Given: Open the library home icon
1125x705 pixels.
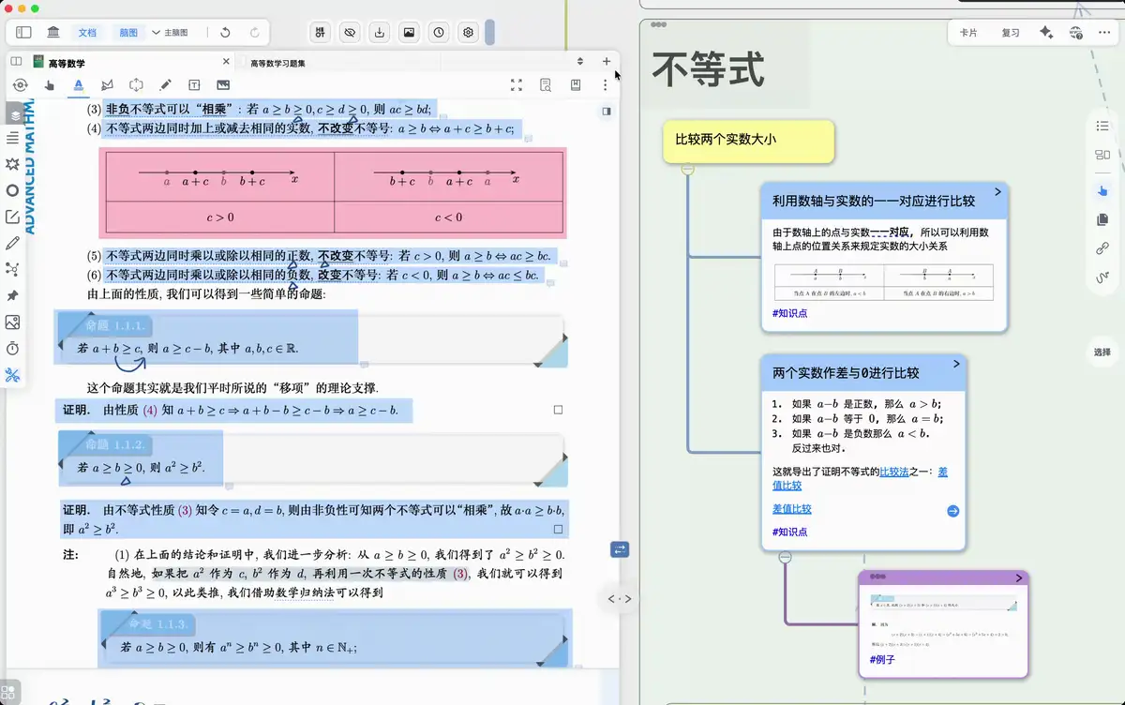Looking at the screenshot, I should pyautogui.click(x=53, y=32).
